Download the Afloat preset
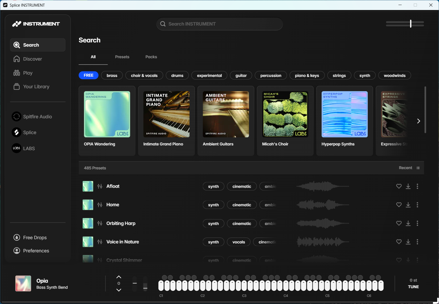The width and height of the screenshot is (439, 304). [x=408, y=186]
